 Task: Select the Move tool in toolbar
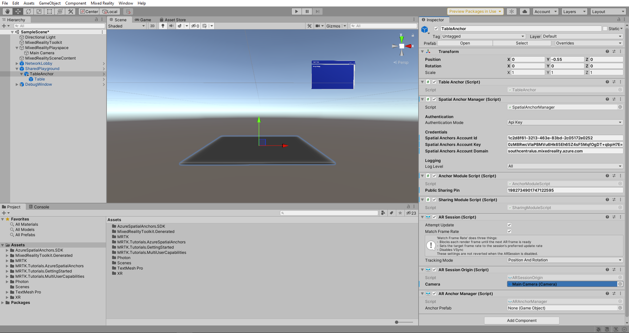[18, 11]
